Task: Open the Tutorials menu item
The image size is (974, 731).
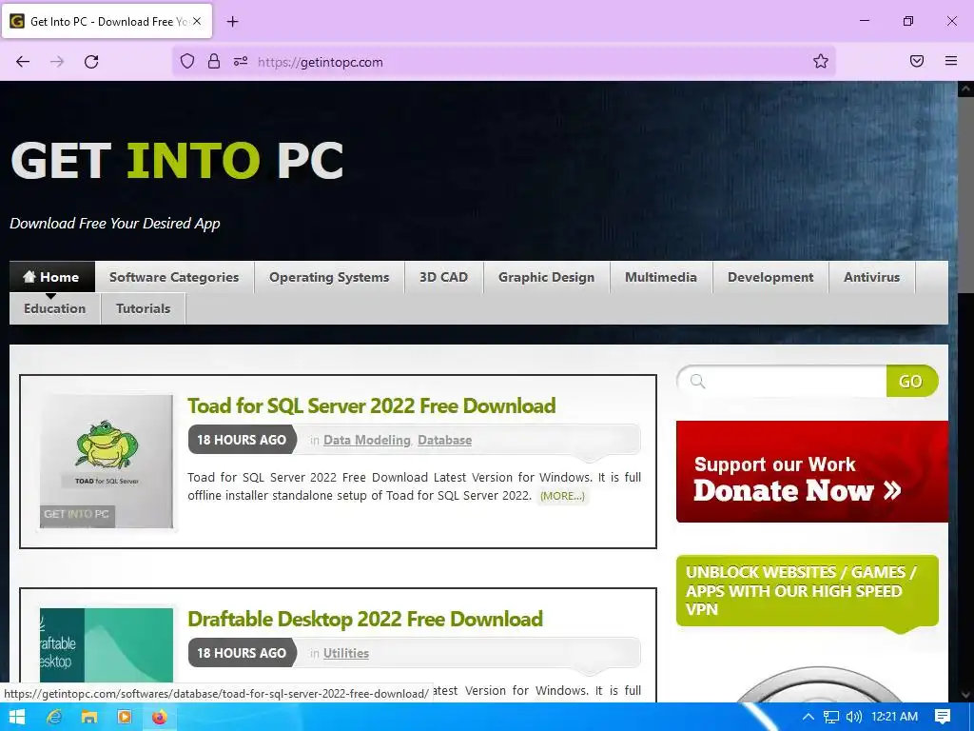Action: (143, 308)
